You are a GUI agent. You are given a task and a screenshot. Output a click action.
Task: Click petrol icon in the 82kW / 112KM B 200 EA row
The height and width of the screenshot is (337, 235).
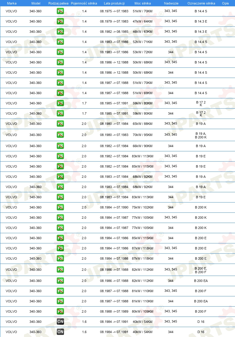click(x=60, y=281)
